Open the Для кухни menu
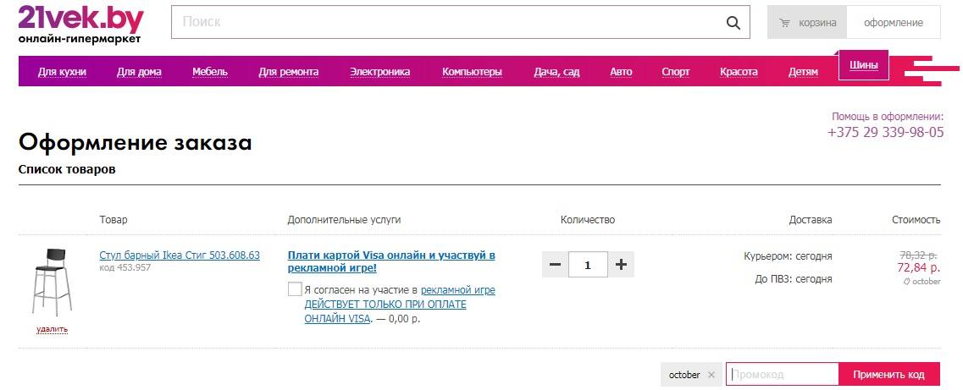This screenshot has height=390, width=963. (62, 72)
